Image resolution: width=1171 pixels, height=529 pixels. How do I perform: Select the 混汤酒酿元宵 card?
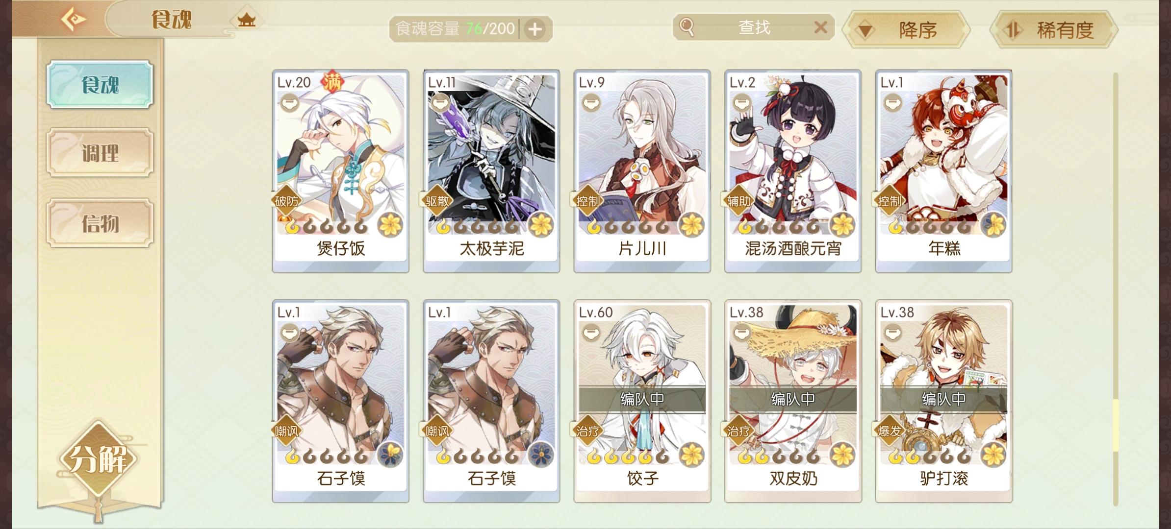[793, 171]
